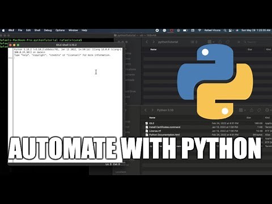Click Share icon in pythonTutorial Finder window
Image resolution: width=272 pixels, height=204 pixels.
coord(220,42)
